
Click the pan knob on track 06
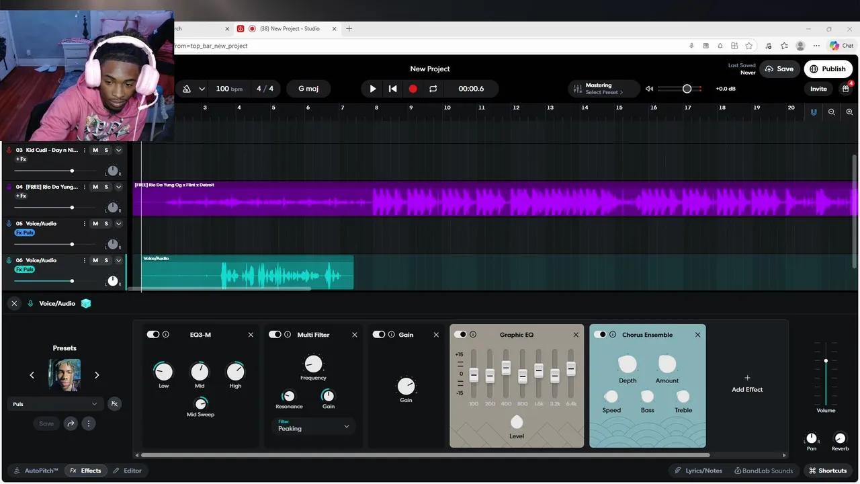[113, 281]
